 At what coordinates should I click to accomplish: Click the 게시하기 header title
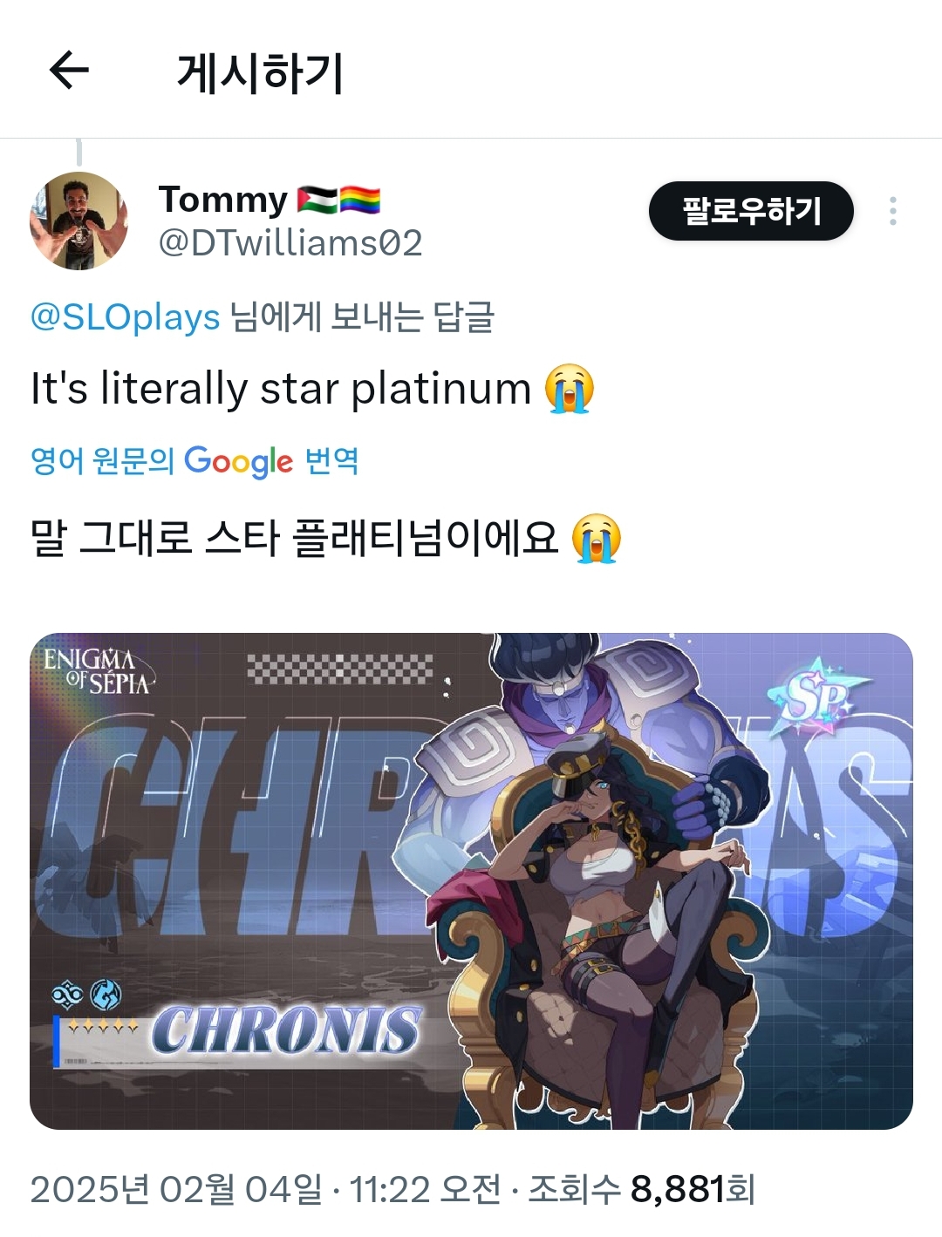coord(260,72)
